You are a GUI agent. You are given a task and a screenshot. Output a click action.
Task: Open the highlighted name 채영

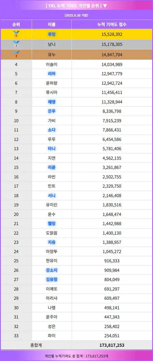[x=52, y=102]
